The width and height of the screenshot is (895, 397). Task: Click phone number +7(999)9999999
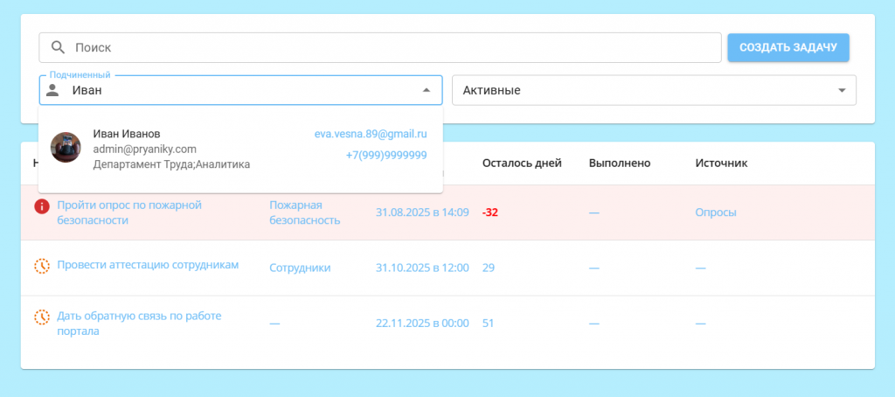click(x=385, y=155)
